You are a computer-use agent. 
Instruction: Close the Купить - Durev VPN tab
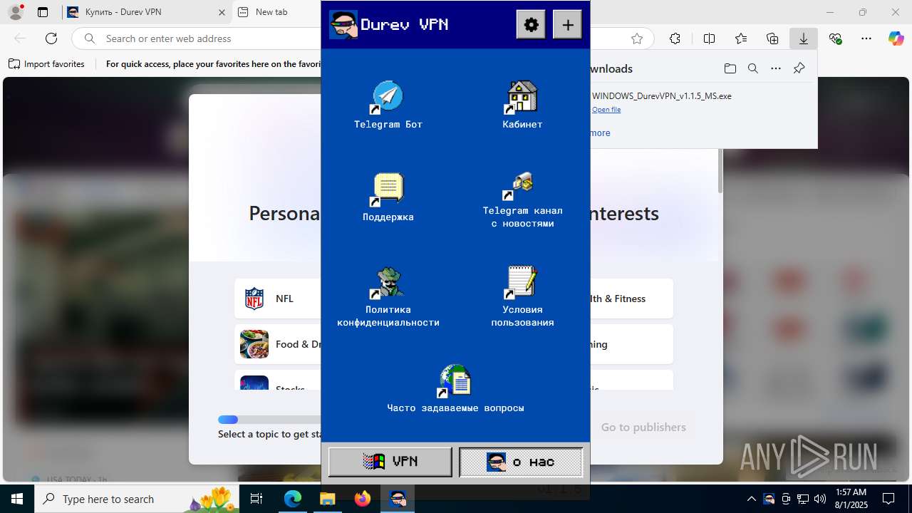222,12
